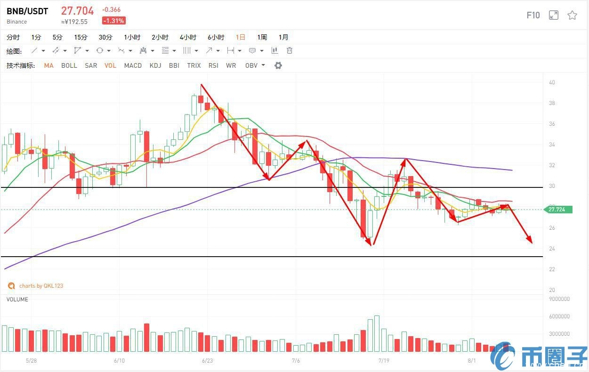Expand chart to fullscreen
Viewport: 589px width, 372px height.
(x=554, y=15)
